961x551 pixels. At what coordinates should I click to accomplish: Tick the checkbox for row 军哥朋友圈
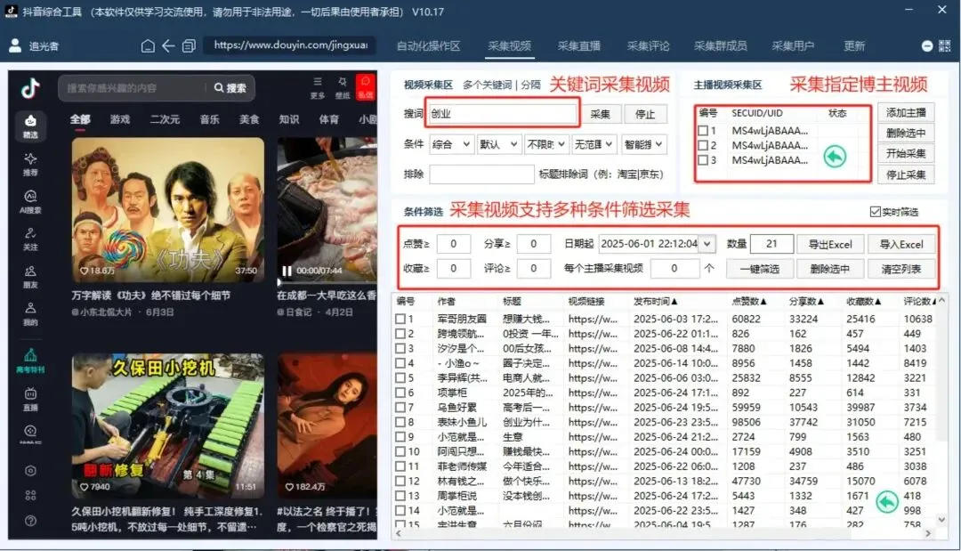coord(400,319)
